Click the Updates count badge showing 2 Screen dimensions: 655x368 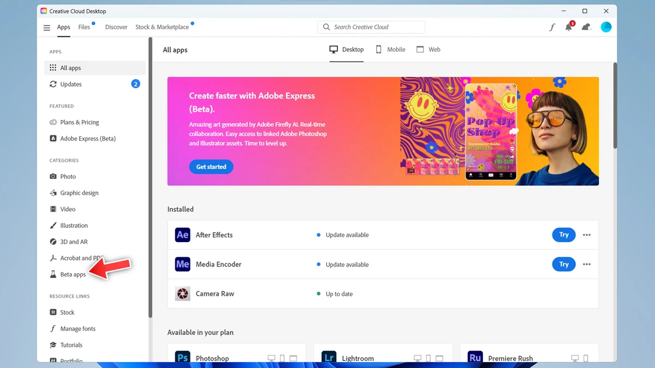click(x=135, y=84)
